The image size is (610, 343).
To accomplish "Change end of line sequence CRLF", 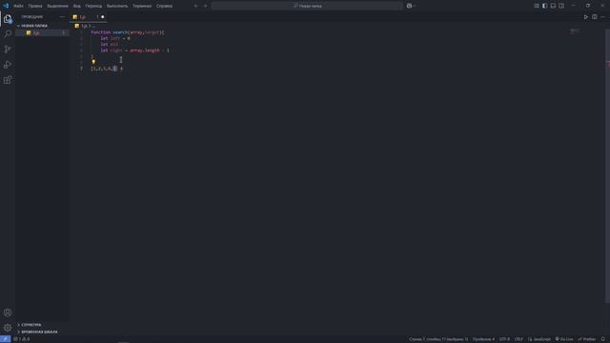I will click(518, 339).
